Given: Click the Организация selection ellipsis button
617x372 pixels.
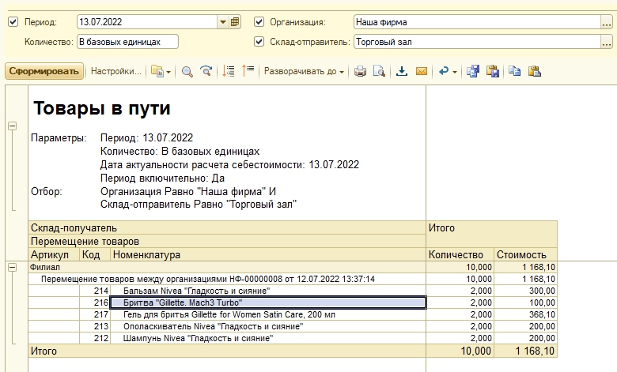Looking at the screenshot, I should 608,22.
